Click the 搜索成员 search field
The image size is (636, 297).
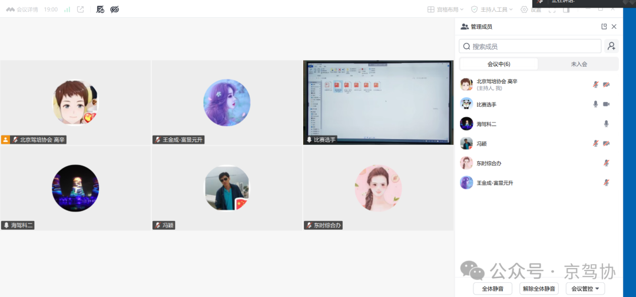point(530,46)
